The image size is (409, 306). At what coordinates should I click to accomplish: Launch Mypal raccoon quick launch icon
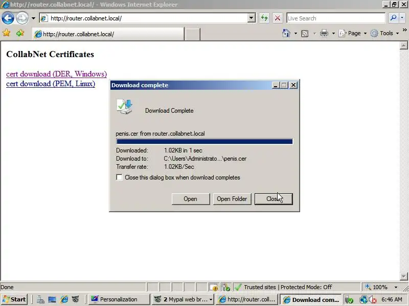pyautogui.click(x=76, y=299)
